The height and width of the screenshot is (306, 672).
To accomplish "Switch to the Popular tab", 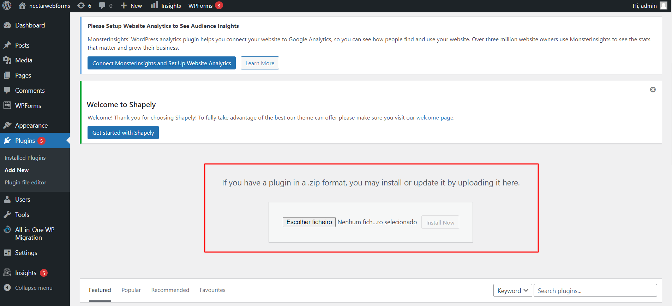I will click(131, 290).
